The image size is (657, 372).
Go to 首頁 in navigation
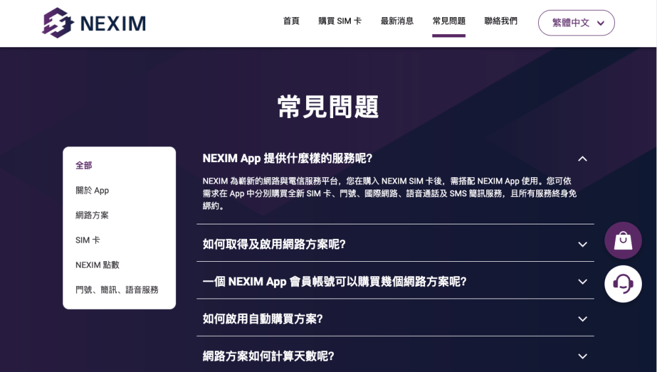[291, 21]
